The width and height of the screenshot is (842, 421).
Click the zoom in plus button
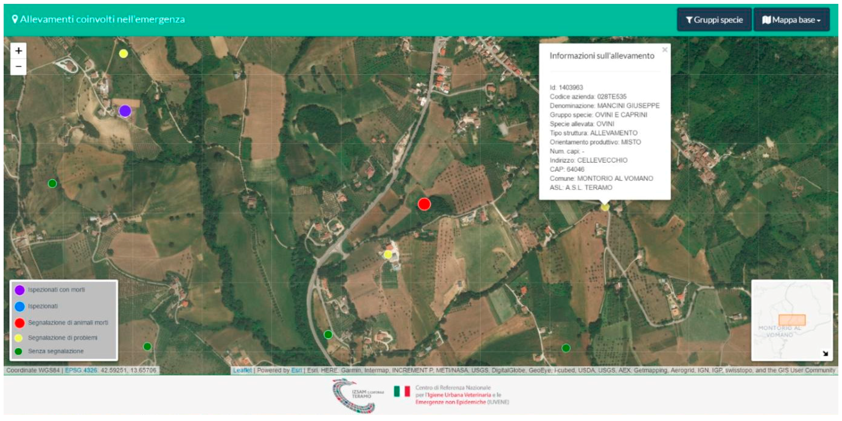point(19,51)
